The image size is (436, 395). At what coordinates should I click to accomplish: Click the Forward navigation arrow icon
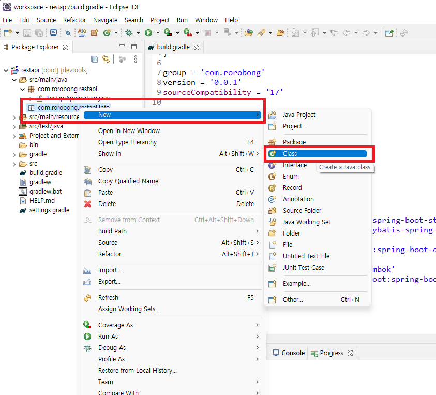pyautogui.click(x=366, y=33)
